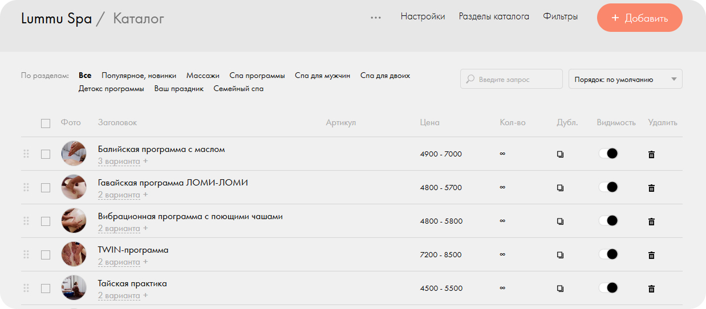Grab drag handle of Вибрационная программа row
The width and height of the screenshot is (706, 309).
coord(26,221)
